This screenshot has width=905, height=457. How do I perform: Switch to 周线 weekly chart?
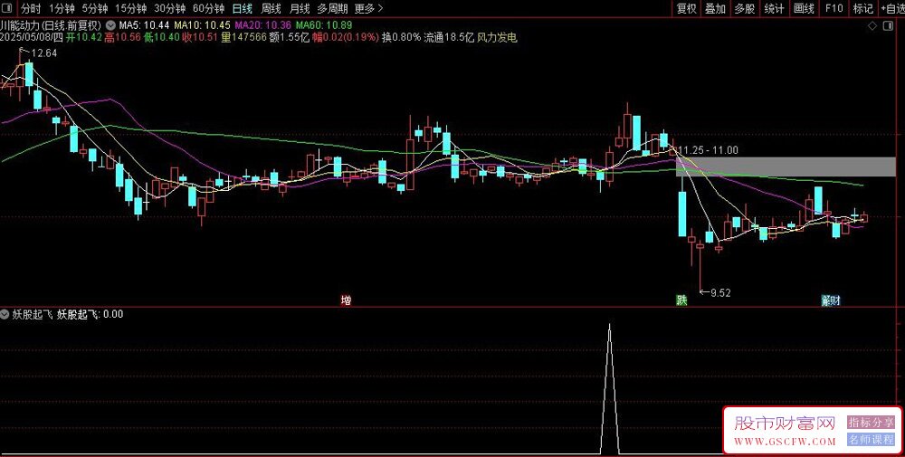(x=271, y=8)
